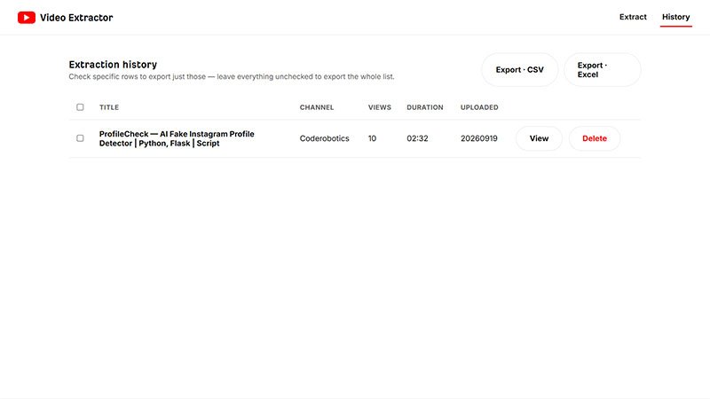Click the DURATION column header
The width and height of the screenshot is (710, 399).
(x=425, y=107)
